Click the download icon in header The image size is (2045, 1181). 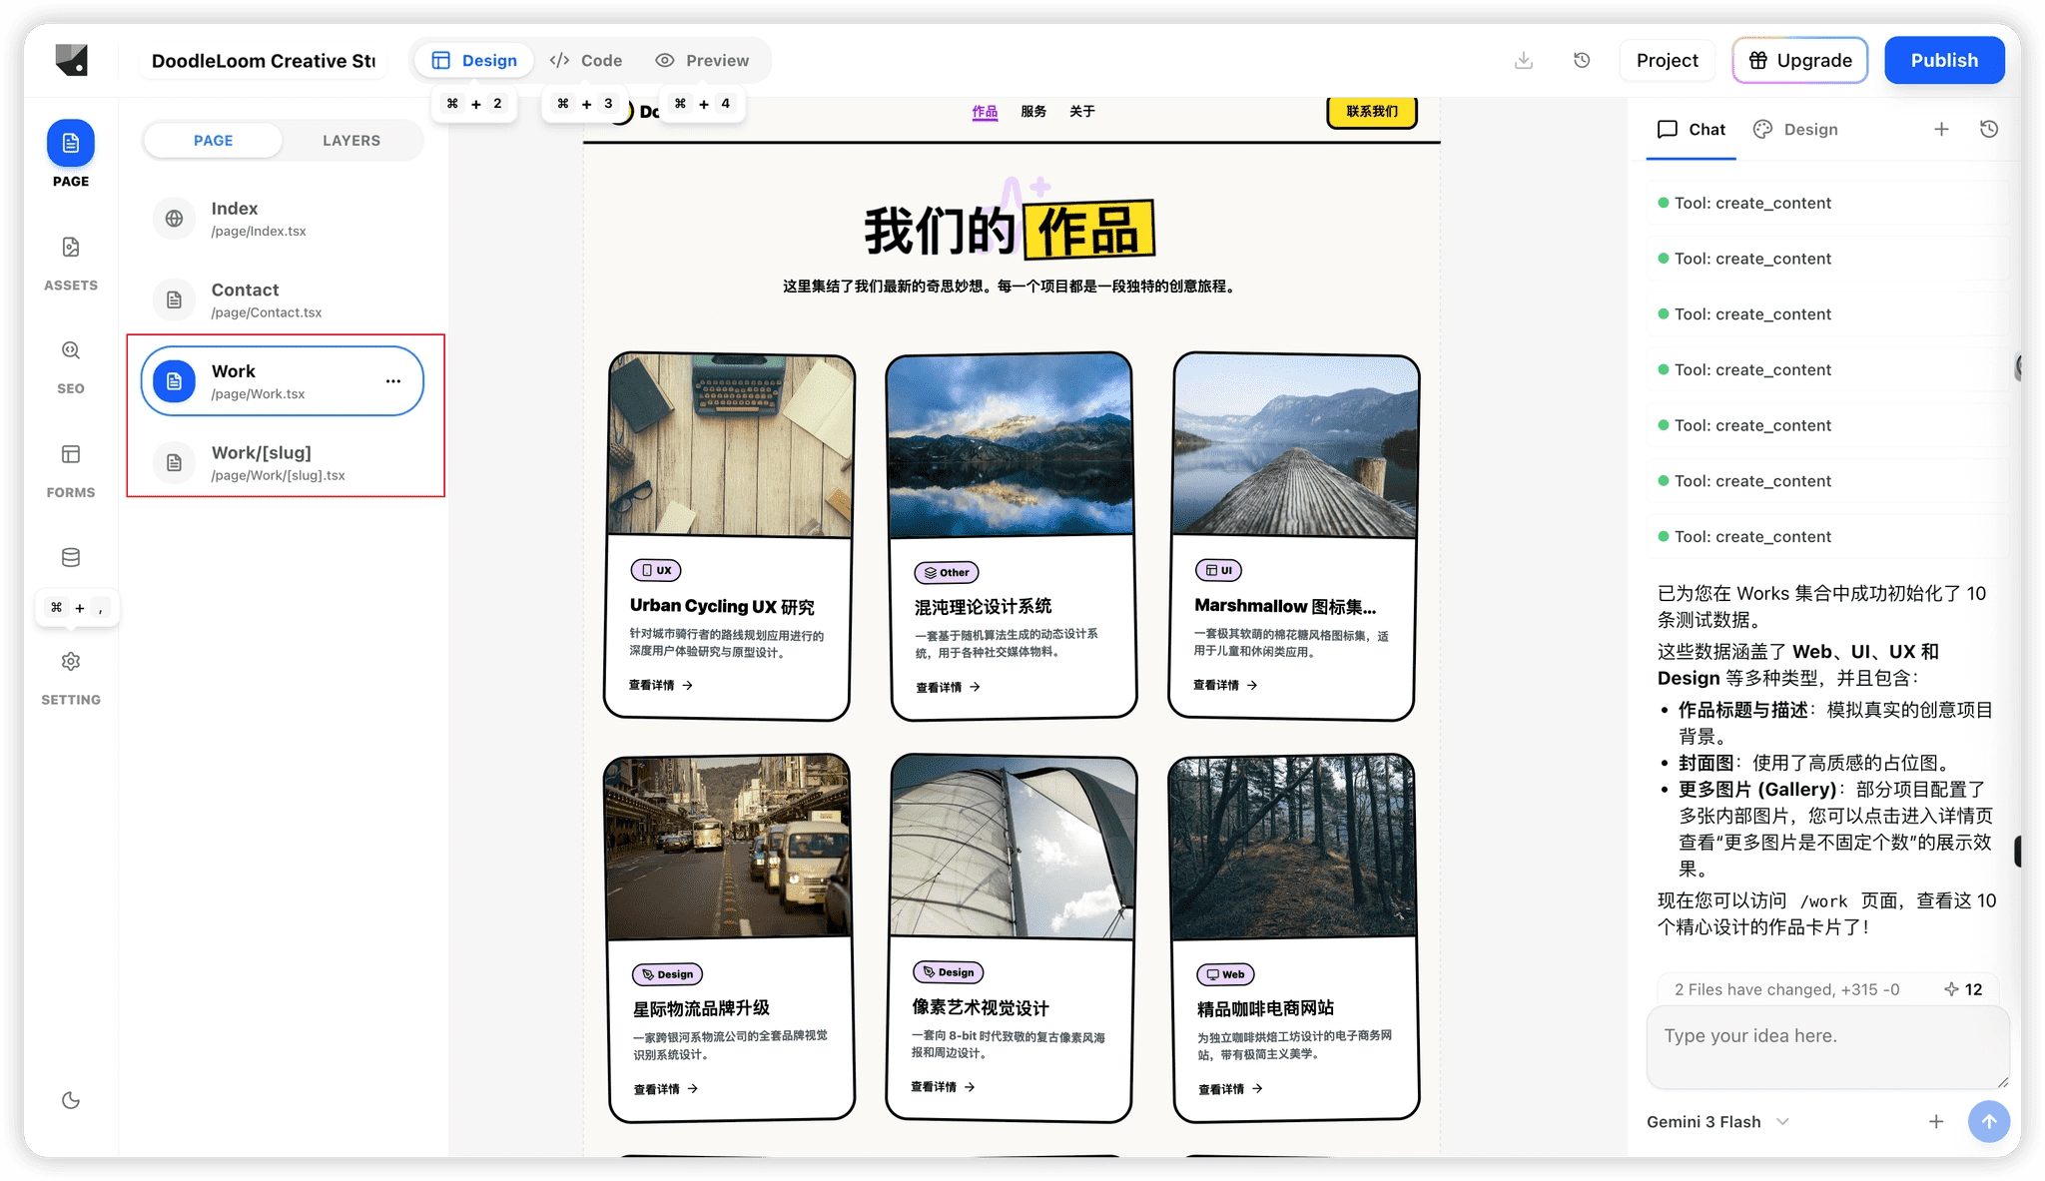[x=1524, y=61]
